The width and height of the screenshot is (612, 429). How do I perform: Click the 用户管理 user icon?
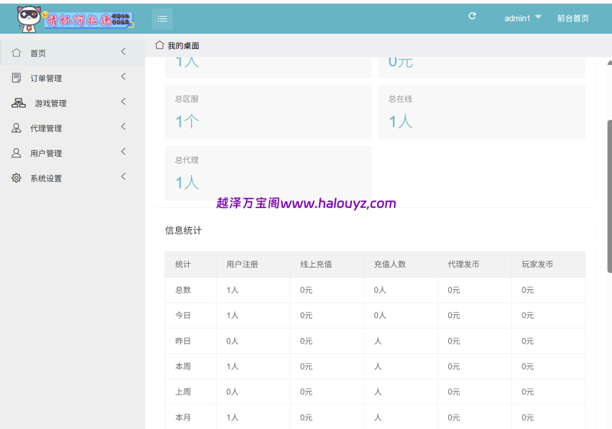[16, 153]
